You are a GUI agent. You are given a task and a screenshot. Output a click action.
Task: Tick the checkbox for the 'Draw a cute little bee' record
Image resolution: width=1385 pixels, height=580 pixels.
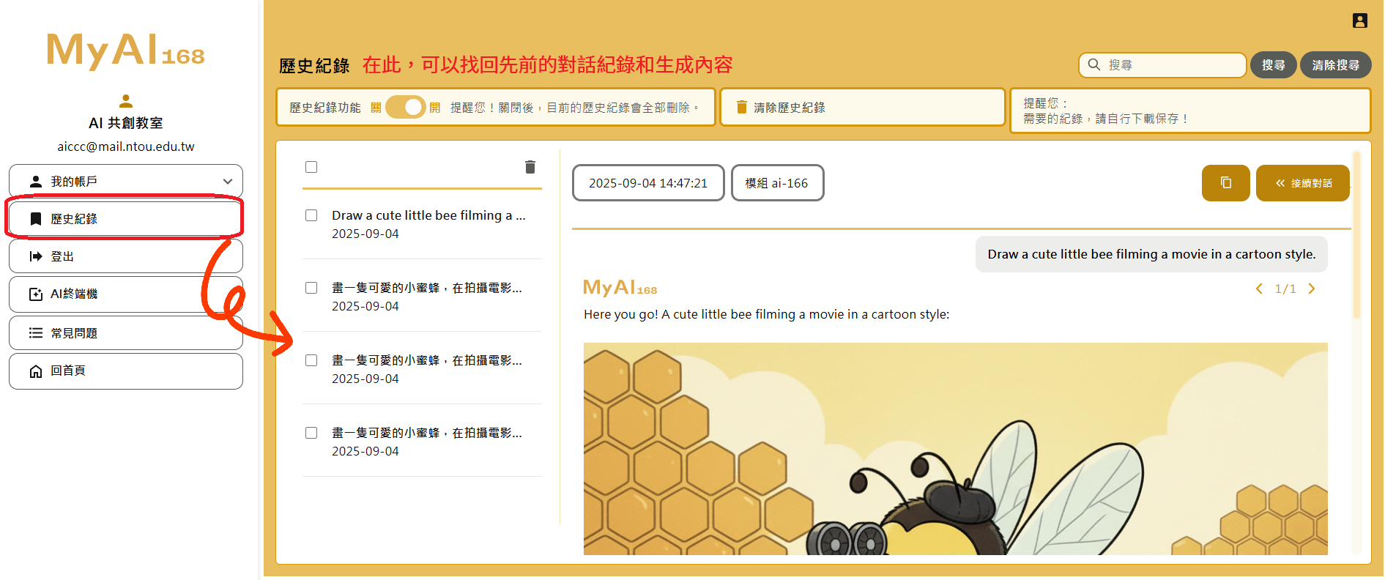(x=311, y=215)
